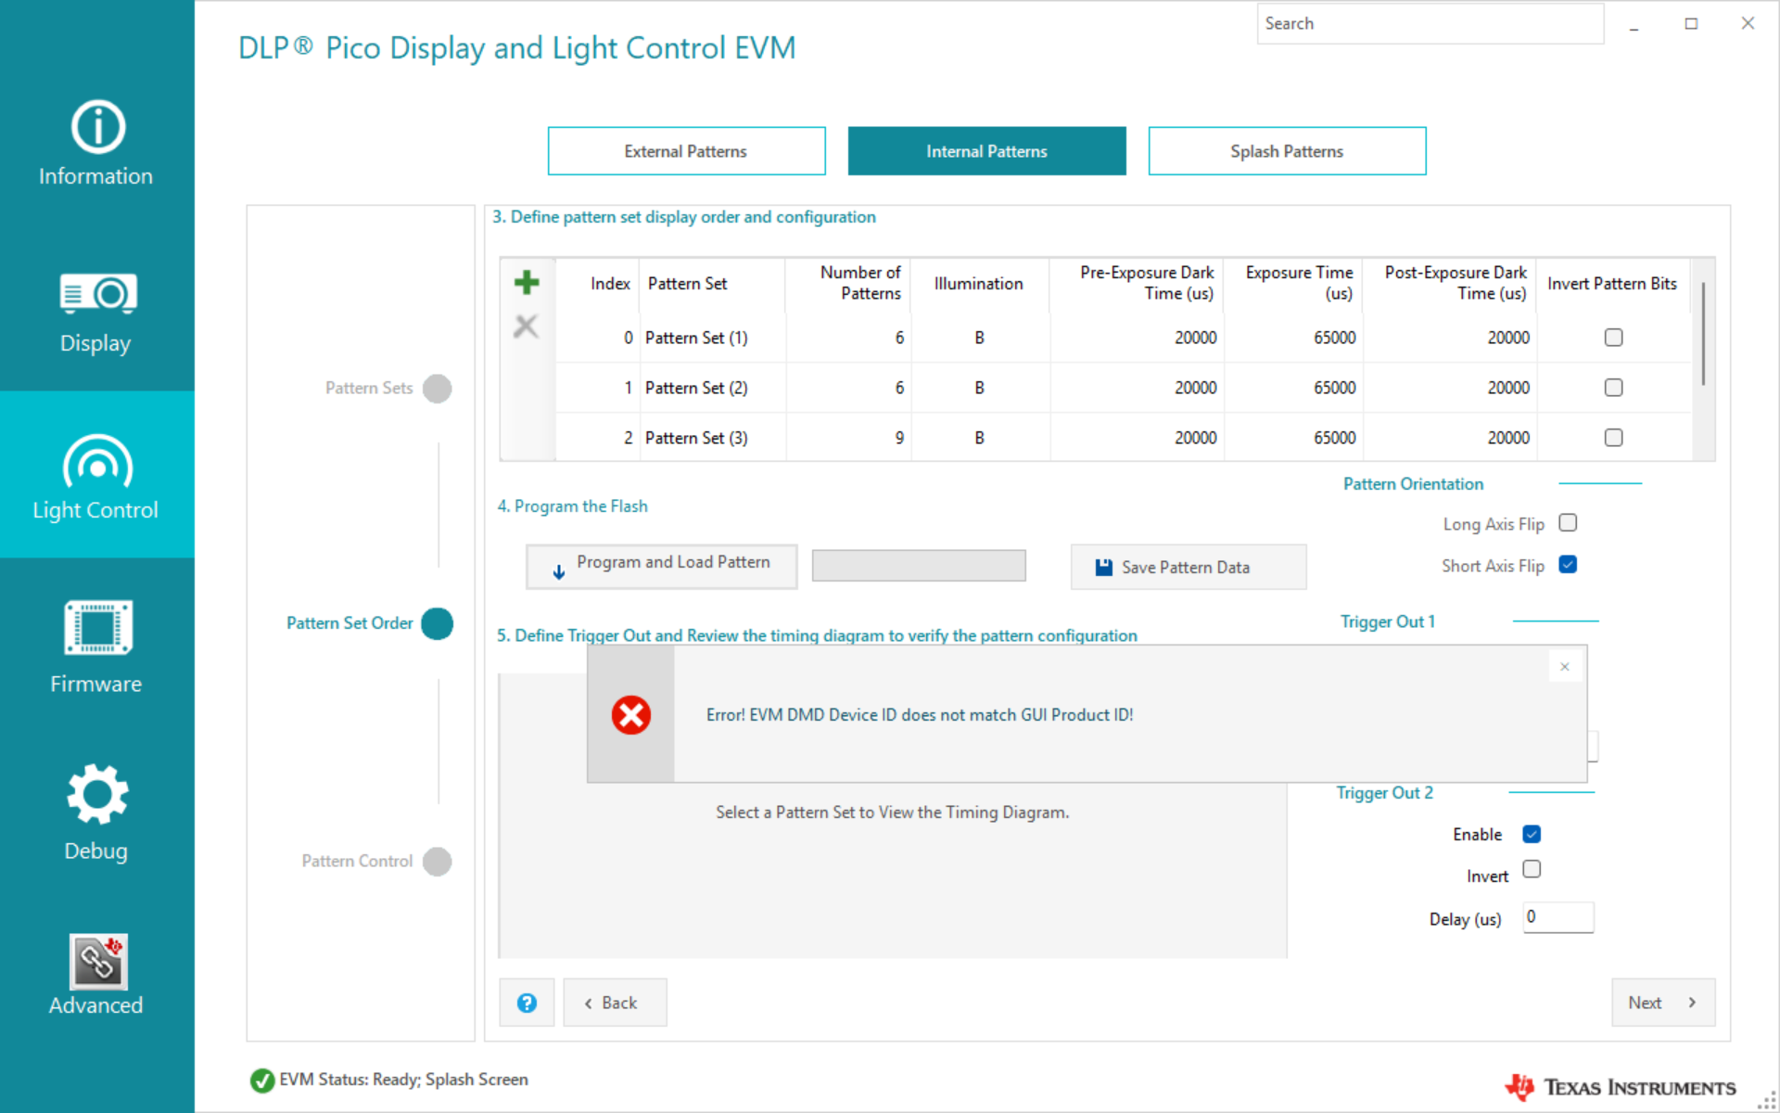Click the red error icon in dialog
This screenshot has width=1780, height=1113.
click(631, 715)
